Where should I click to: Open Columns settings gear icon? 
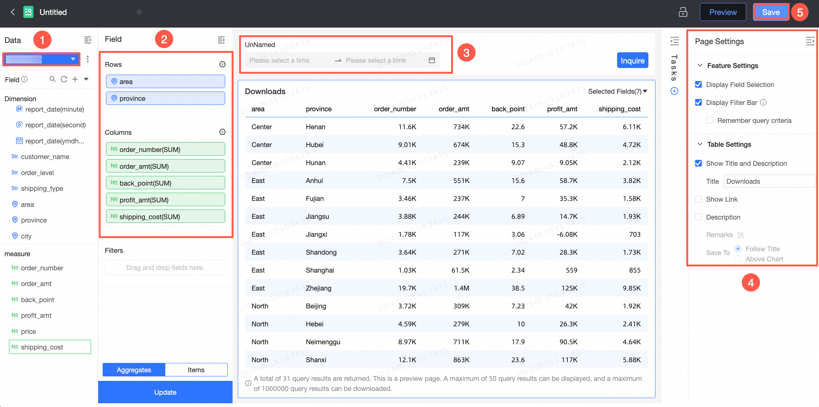(222, 132)
